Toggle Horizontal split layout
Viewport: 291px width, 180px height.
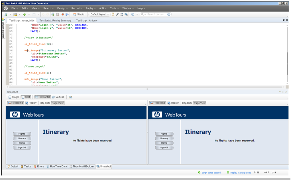[42, 97]
